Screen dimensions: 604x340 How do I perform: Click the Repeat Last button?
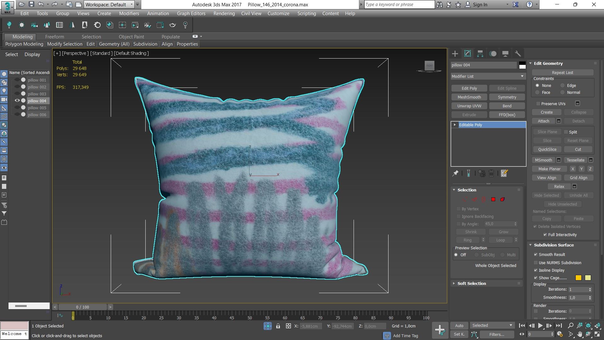click(562, 73)
